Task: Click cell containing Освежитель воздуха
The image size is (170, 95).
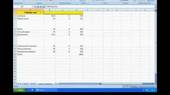Action: click(30, 52)
